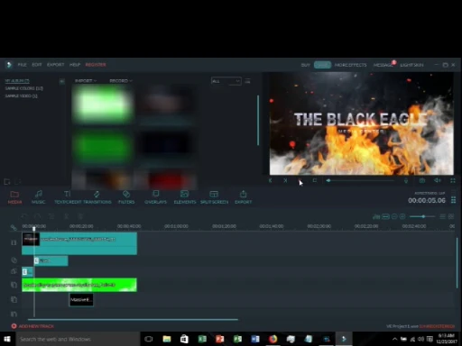The image size is (462, 346).
Task: Click the Export toolbar button
Action: 243,197
